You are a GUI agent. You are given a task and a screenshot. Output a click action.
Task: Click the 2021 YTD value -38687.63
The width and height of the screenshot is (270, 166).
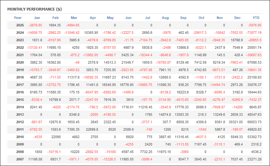pos(253,55)
